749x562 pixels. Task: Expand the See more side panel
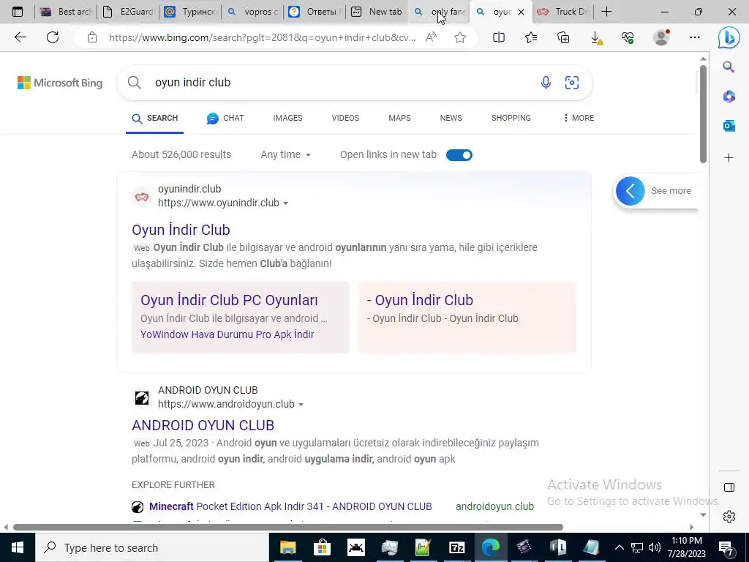[655, 191]
